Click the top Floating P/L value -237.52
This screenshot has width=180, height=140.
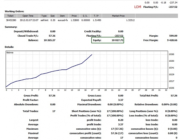pos(173,7)
